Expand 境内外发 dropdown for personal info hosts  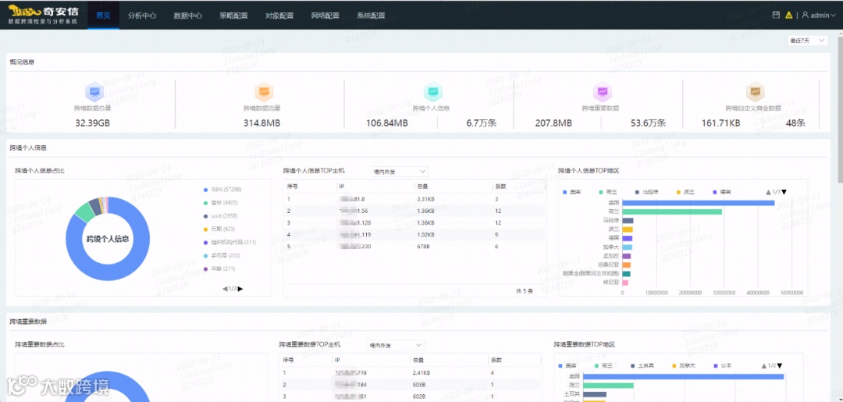pyautogui.click(x=400, y=172)
